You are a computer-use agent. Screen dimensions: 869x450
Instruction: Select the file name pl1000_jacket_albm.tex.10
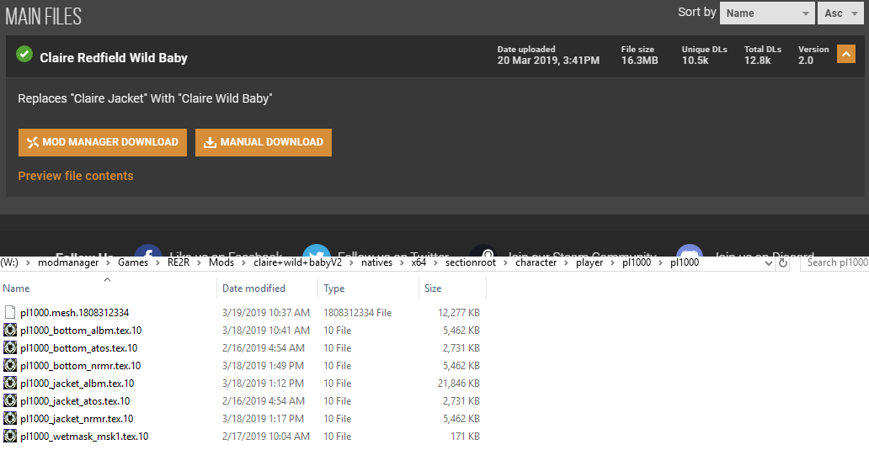pos(77,384)
